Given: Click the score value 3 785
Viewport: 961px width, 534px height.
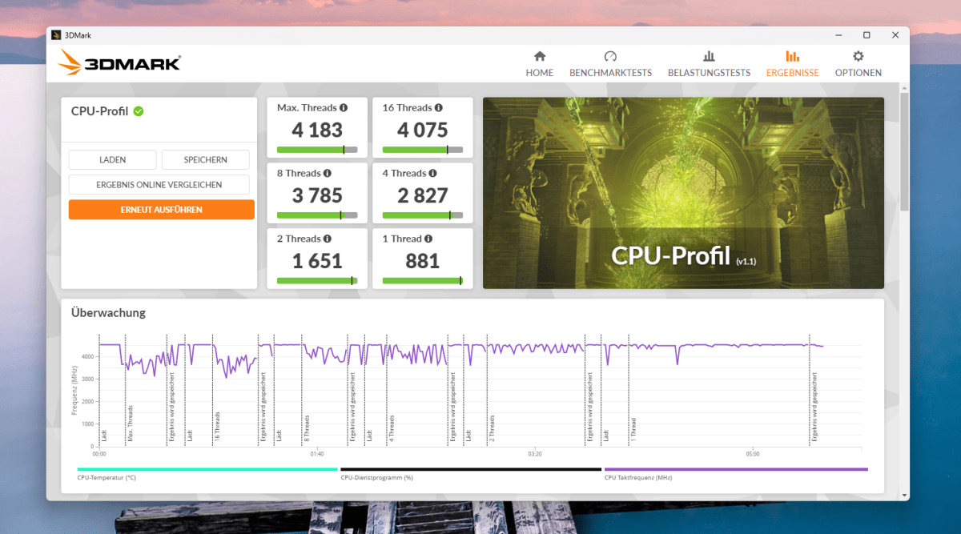Looking at the screenshot, I should click(x=317, y=195).
